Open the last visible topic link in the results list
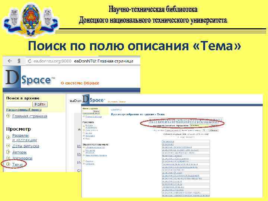 pos(186,195)
